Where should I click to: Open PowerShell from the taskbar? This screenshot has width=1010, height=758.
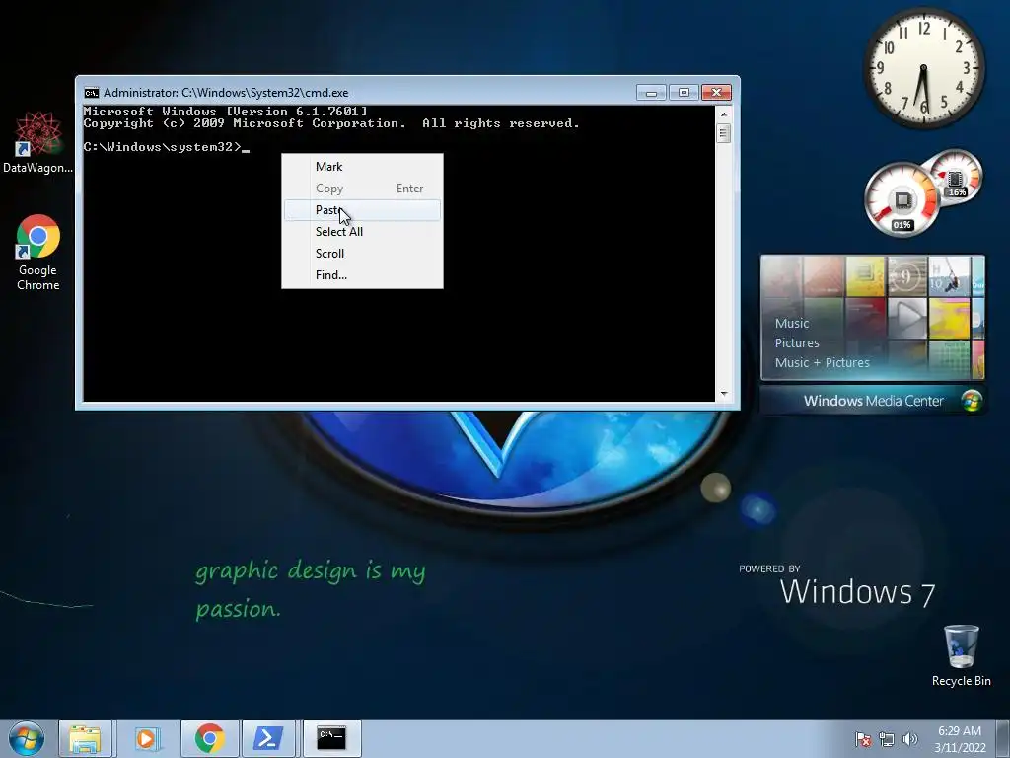coord(268,738)
